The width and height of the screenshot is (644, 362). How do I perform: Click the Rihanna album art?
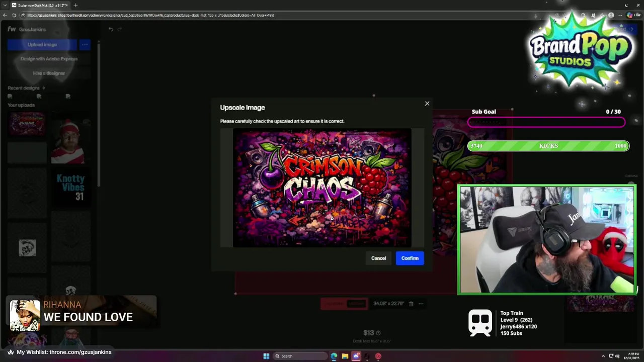pyautogui.click(x=25, y=316)
